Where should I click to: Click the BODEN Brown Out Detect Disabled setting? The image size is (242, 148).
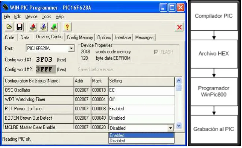point(142,118)
